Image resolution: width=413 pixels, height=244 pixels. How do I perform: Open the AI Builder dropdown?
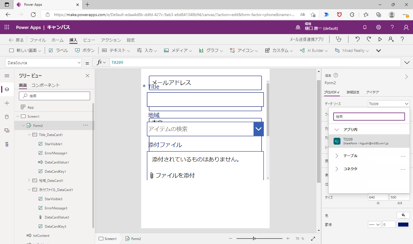click(x=314, y=50)
